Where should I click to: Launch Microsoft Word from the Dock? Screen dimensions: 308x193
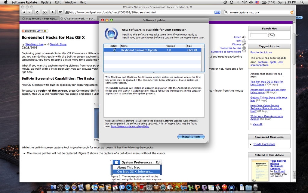coord(183,187)
